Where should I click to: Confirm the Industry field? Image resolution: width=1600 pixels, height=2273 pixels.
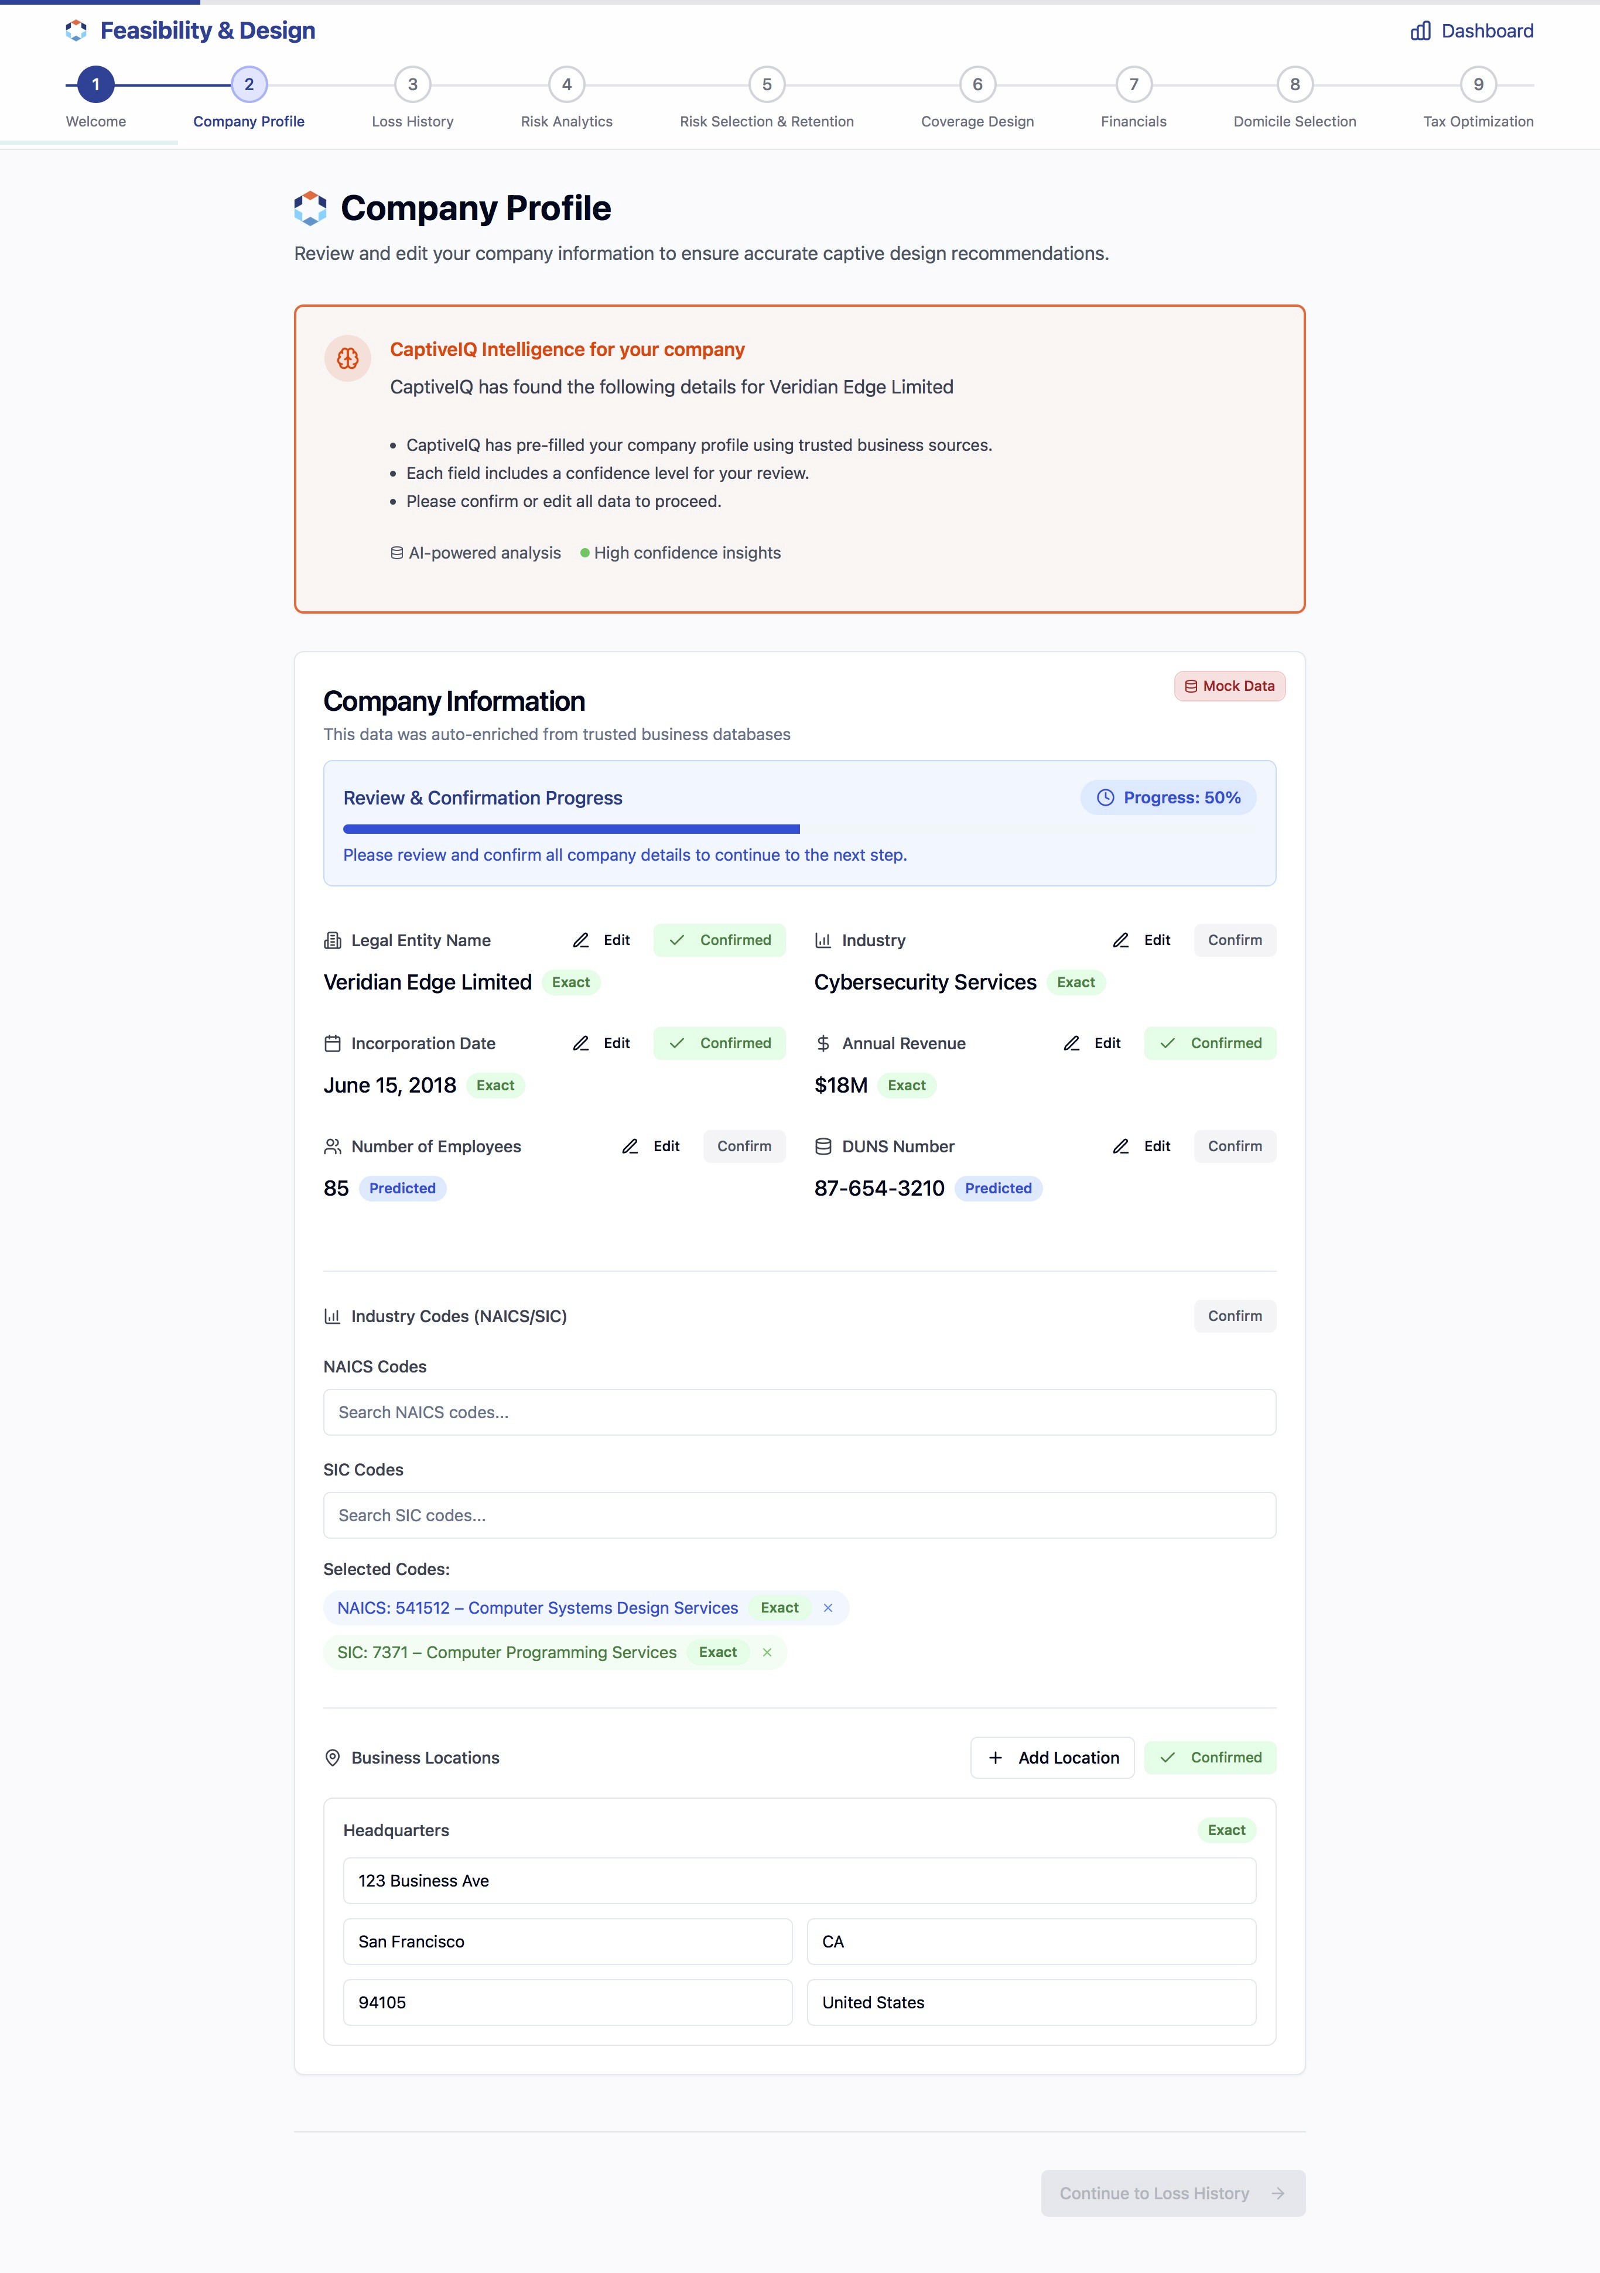[1233, 940]
